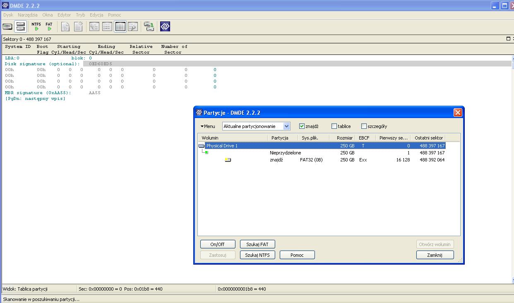Click the DMDE main window title icon

[x=5, y=5]
